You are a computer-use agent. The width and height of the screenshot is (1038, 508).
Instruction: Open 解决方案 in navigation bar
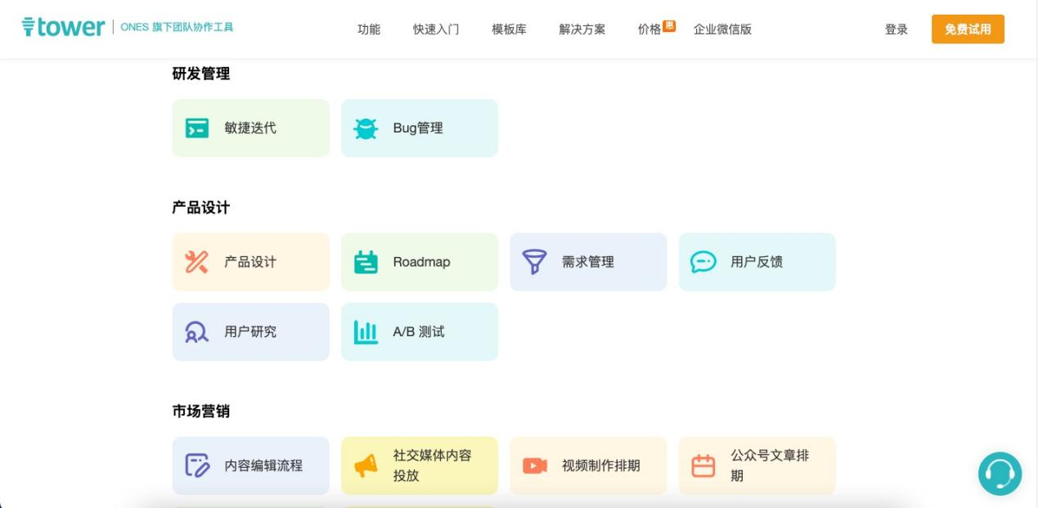pyautogui.click(x=582, y=29)
